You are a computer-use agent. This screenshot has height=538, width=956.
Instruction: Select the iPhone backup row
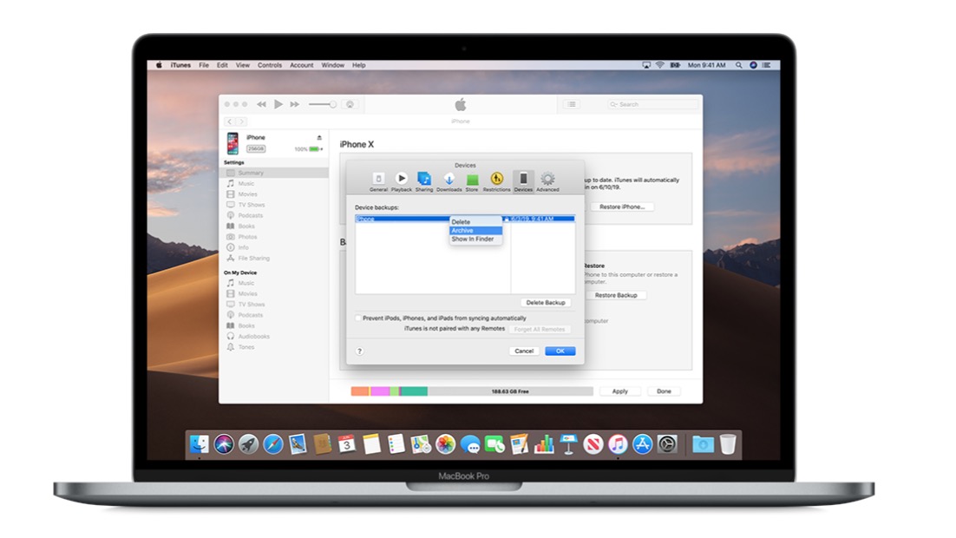[x=465, y=219]
